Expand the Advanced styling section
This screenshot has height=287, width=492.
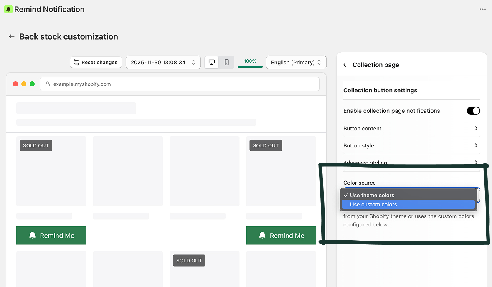411,163
